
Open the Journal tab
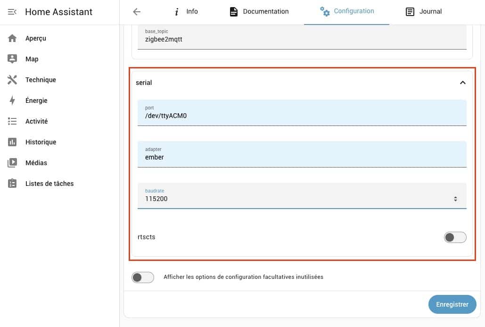[x=423, y=12]
